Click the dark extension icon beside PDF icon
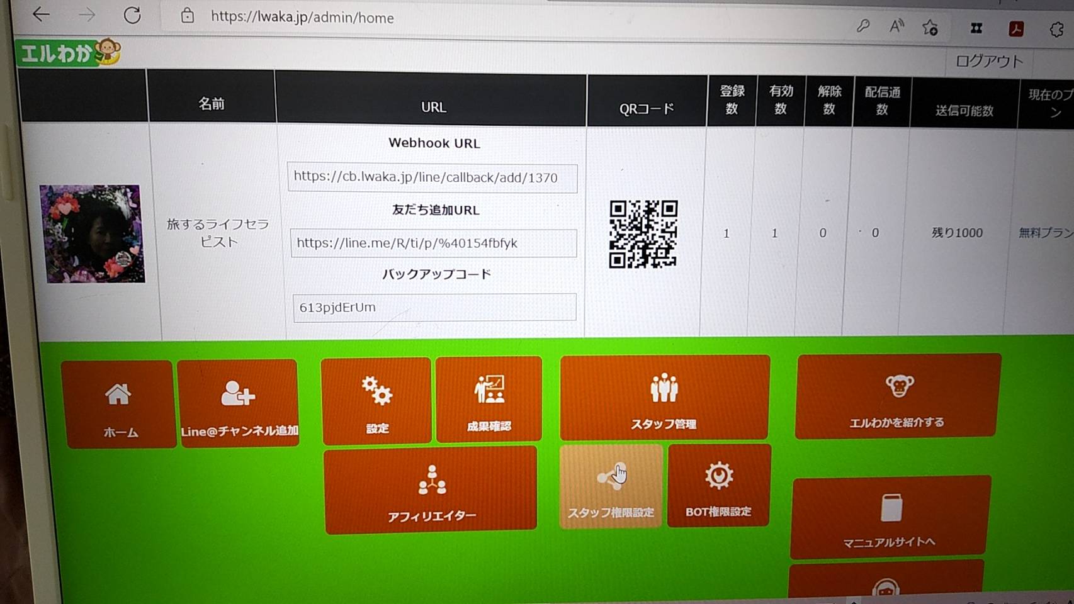This screenshot has width=1074, height=604. (x=976, y=28)
